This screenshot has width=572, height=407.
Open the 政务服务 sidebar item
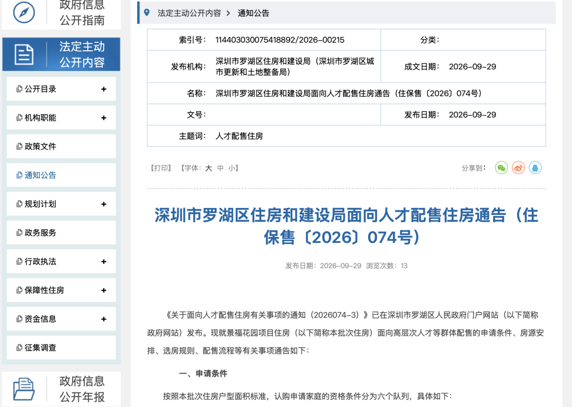tap(61, 233)
